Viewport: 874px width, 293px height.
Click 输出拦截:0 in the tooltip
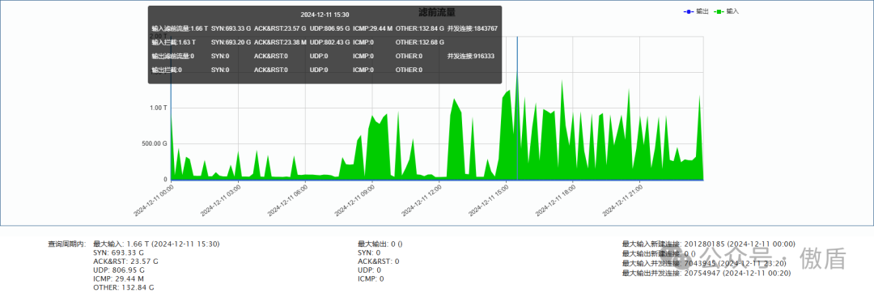pos(167,70)
